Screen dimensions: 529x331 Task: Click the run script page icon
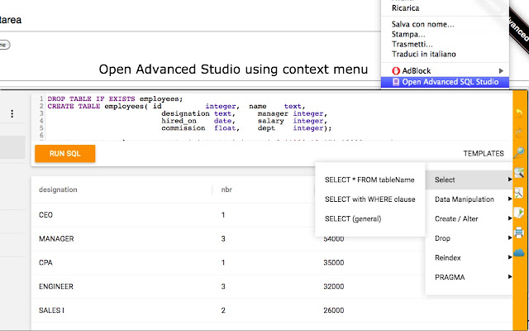pos(519,213)
